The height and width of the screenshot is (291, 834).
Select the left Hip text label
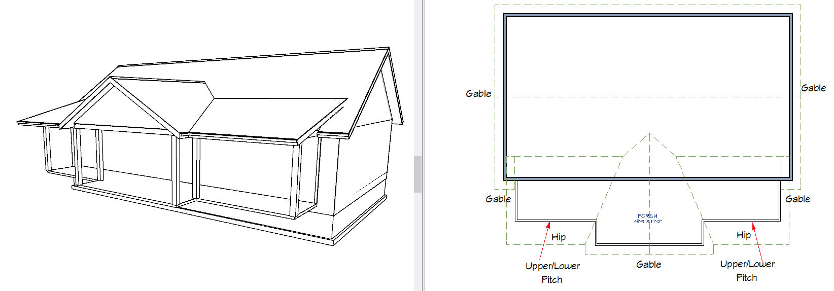(559, 237)
